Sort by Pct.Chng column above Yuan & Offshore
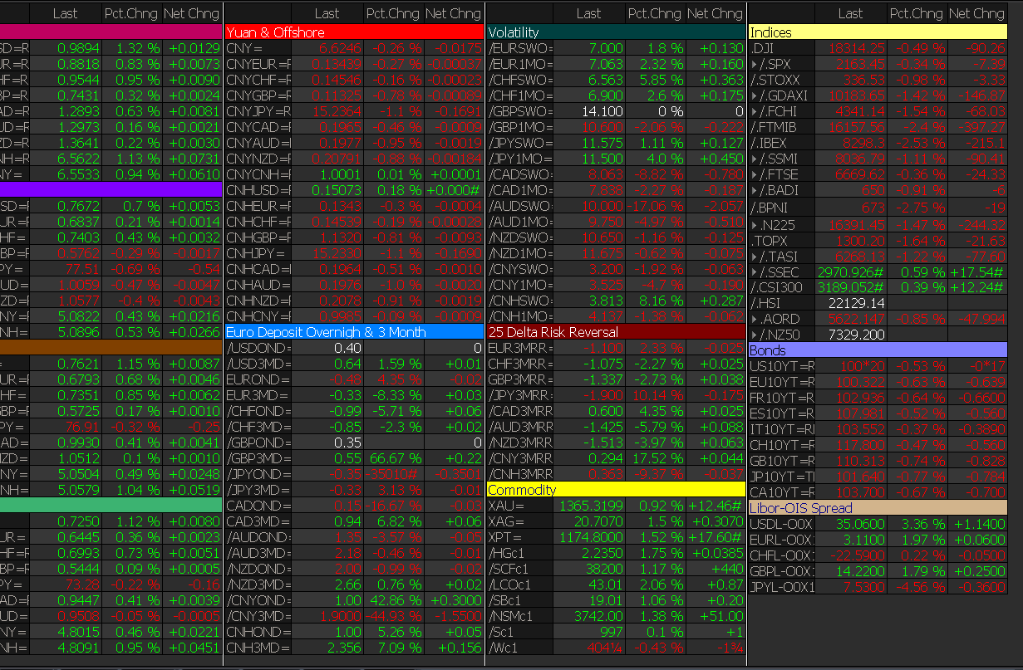 pos(393,13)
